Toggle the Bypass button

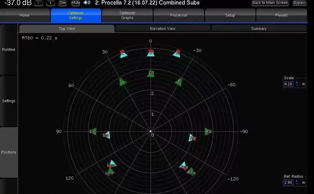click(300, 3)
